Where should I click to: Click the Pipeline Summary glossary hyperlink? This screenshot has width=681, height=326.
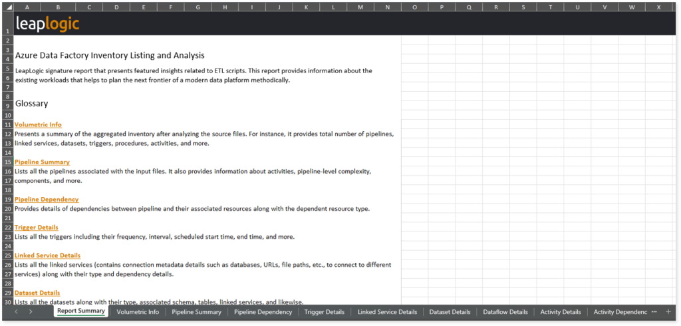click(42, 162)
